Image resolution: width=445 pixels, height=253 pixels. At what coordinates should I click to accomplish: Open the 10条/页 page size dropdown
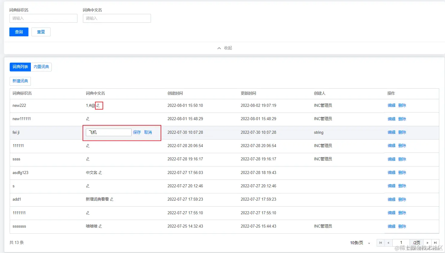pos(360,243)
